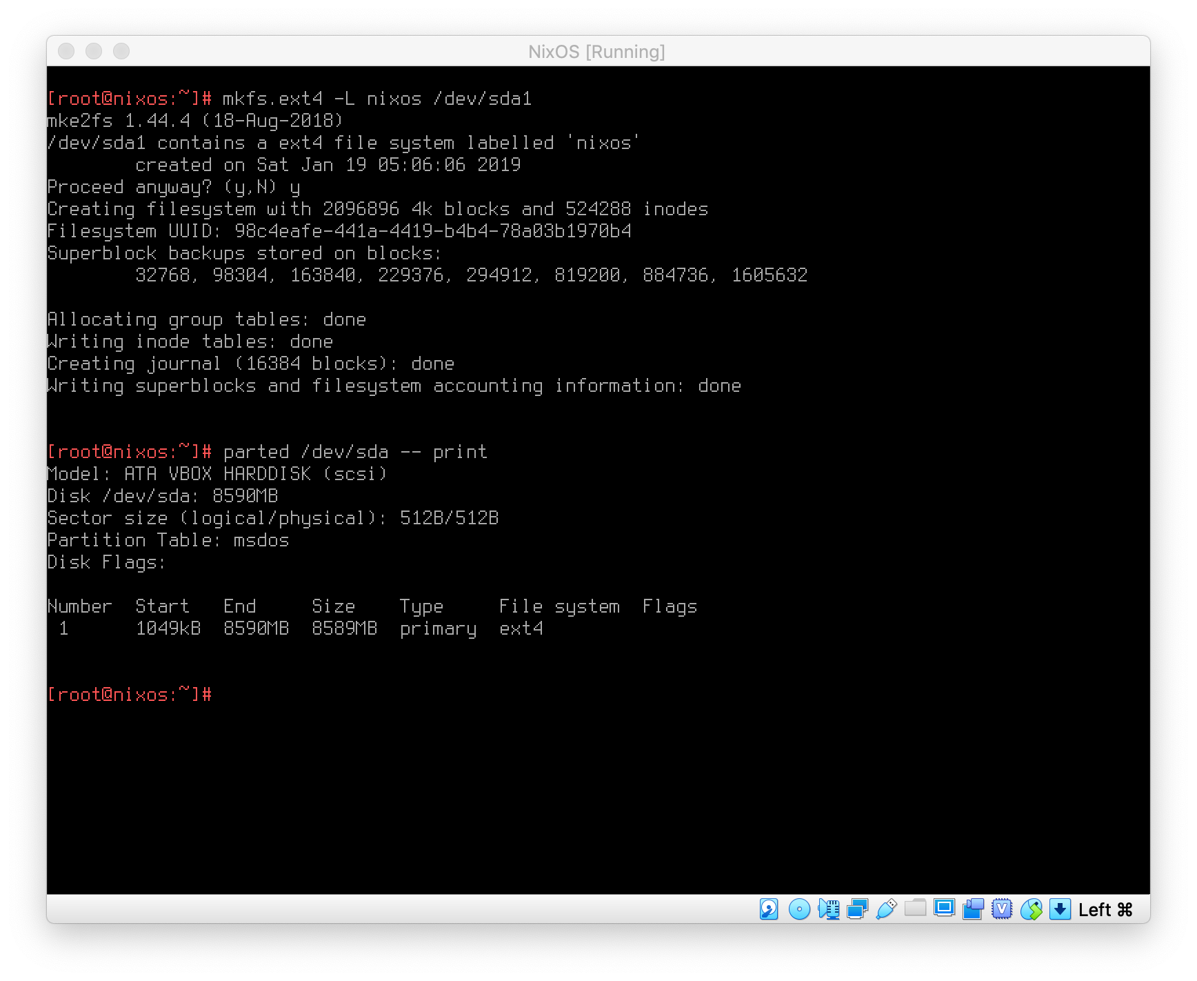Open the shared folders icon

pyautogui.click(x=915, y=908)
